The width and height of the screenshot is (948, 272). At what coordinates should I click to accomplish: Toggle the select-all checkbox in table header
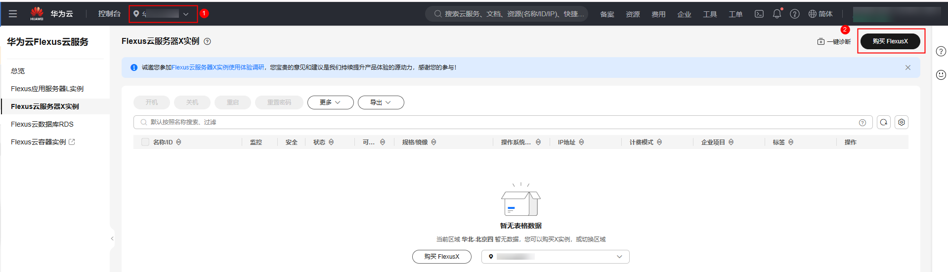(x=145, y=142)
